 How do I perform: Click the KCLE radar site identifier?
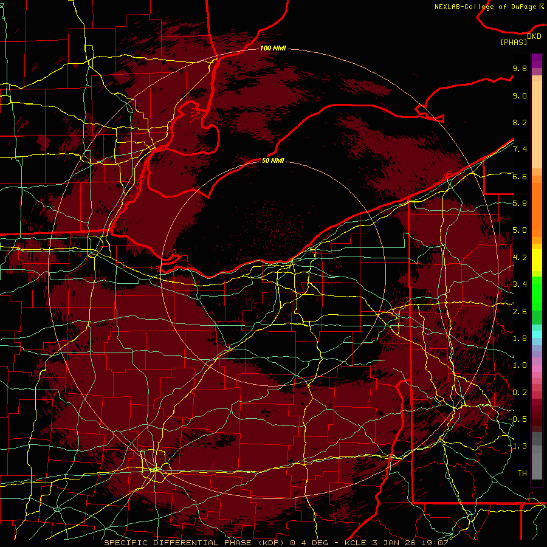(356, 543)
